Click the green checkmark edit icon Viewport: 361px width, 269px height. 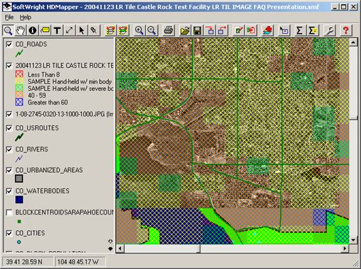238,30
